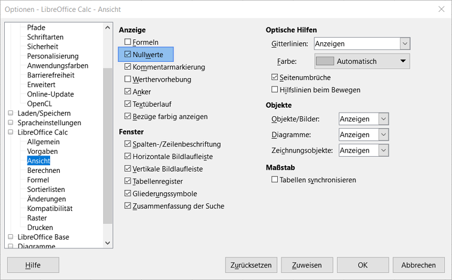Click the Zuweisen button
This screenshot has height=280, width=452.
(307, 265)
